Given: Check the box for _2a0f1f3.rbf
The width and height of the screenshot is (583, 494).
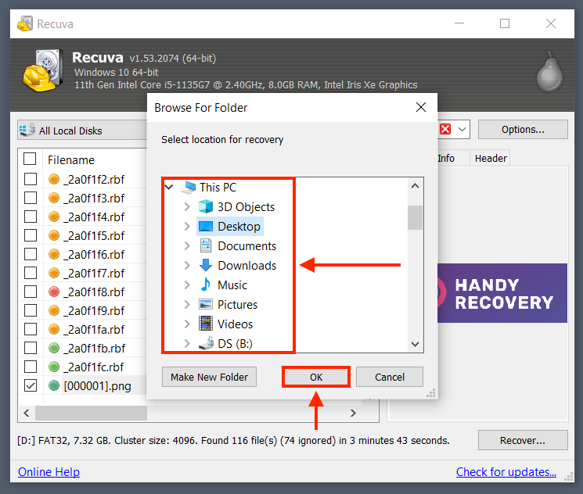Looking at the screenshot, I should point(31,198).
